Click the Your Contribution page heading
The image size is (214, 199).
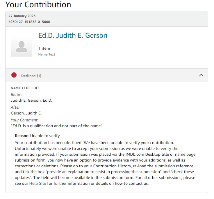(38, 5)
